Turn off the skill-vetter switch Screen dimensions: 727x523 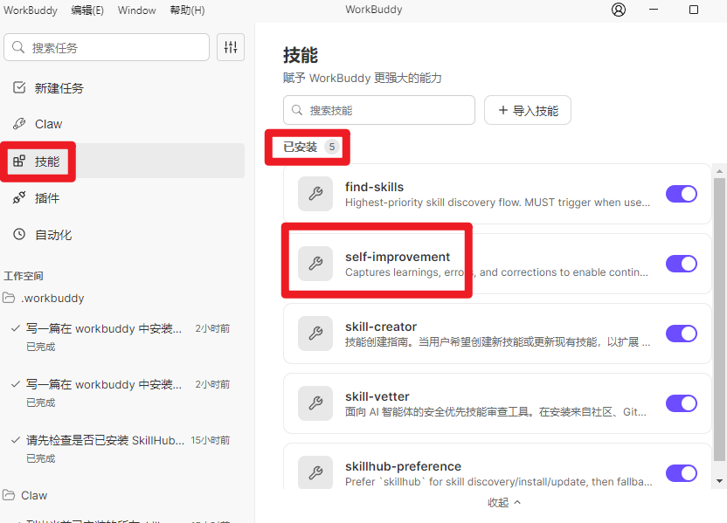(681, 403)
